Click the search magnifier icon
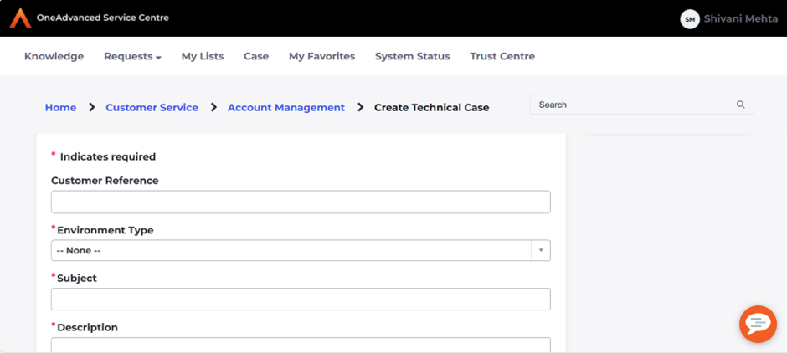This screenshot has height=353, width=787. (x=741, y=105)
